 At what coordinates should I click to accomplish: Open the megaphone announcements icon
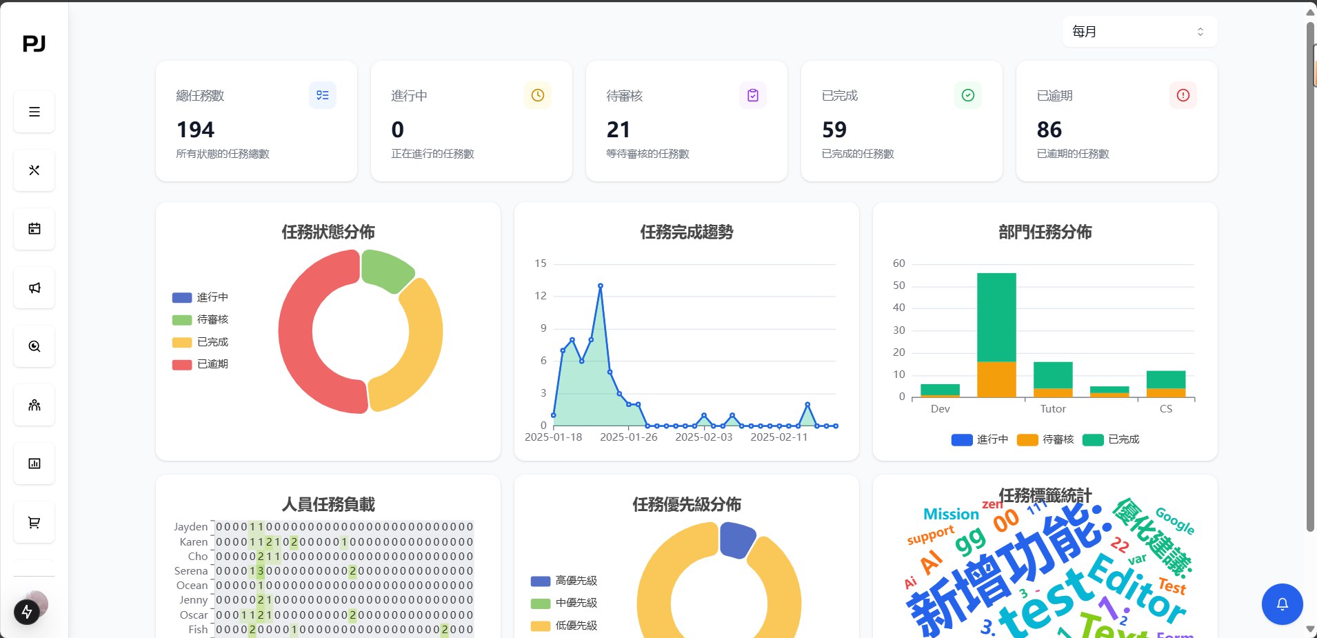click(x=34, y=288)
